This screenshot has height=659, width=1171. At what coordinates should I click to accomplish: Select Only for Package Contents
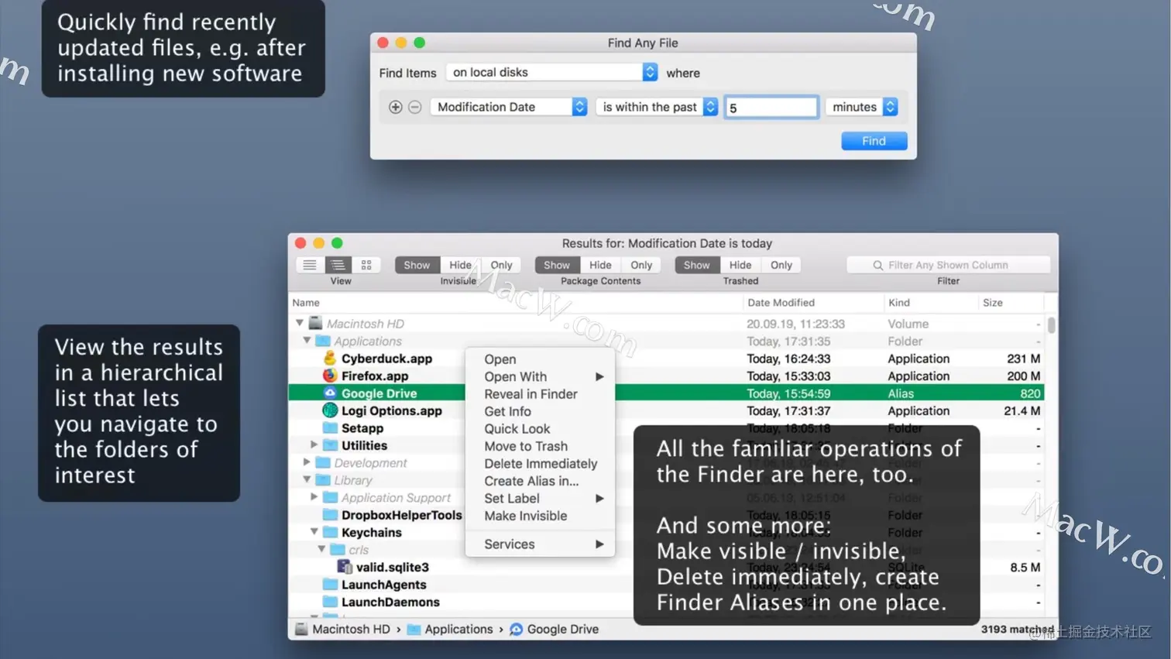[x=641, y=265]
